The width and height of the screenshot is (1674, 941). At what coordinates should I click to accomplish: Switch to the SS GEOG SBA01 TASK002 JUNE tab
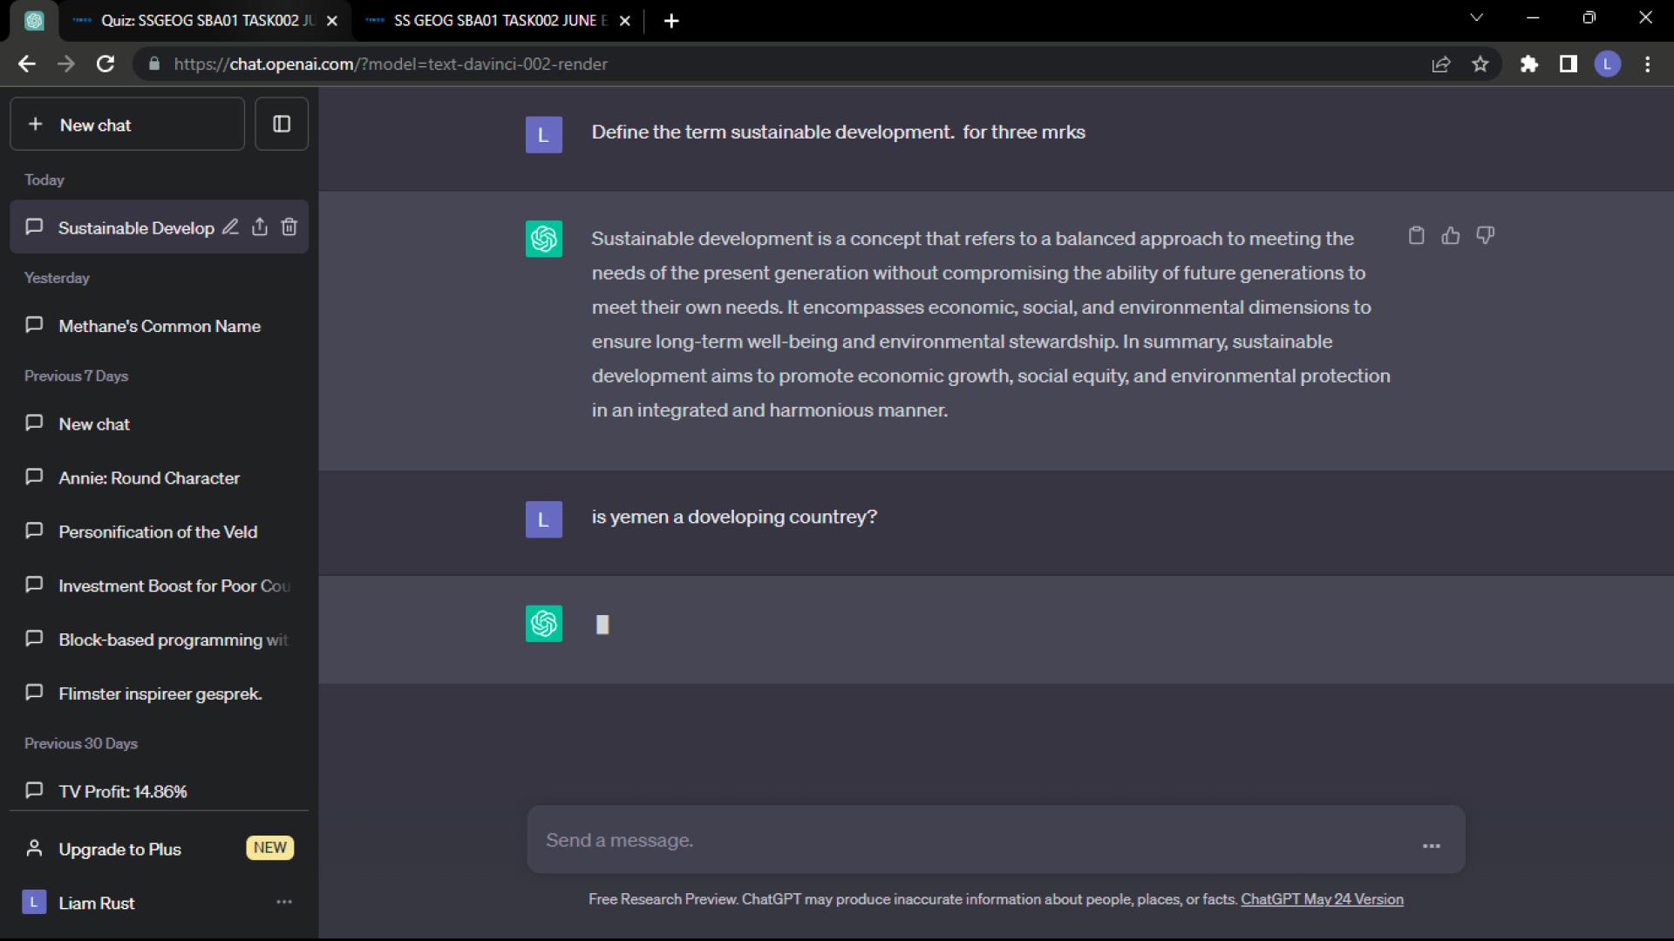pos(500,21)
